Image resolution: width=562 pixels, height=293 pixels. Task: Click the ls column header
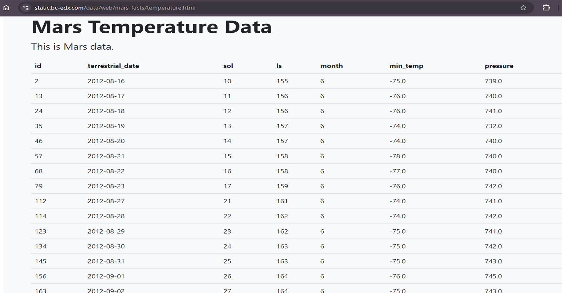coord(279,66)
